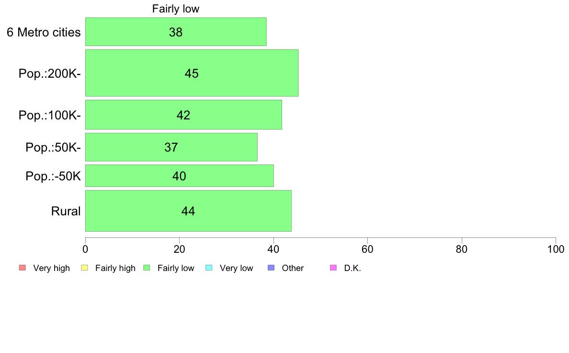This screenshot has width=569, height=353.
Task: Click the Very high legend text
Action: (52, 268)
